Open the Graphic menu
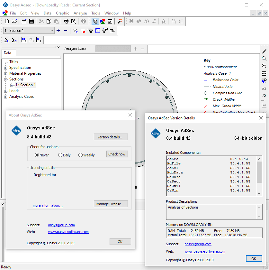269x270 pixels. (x=62, y=13)
